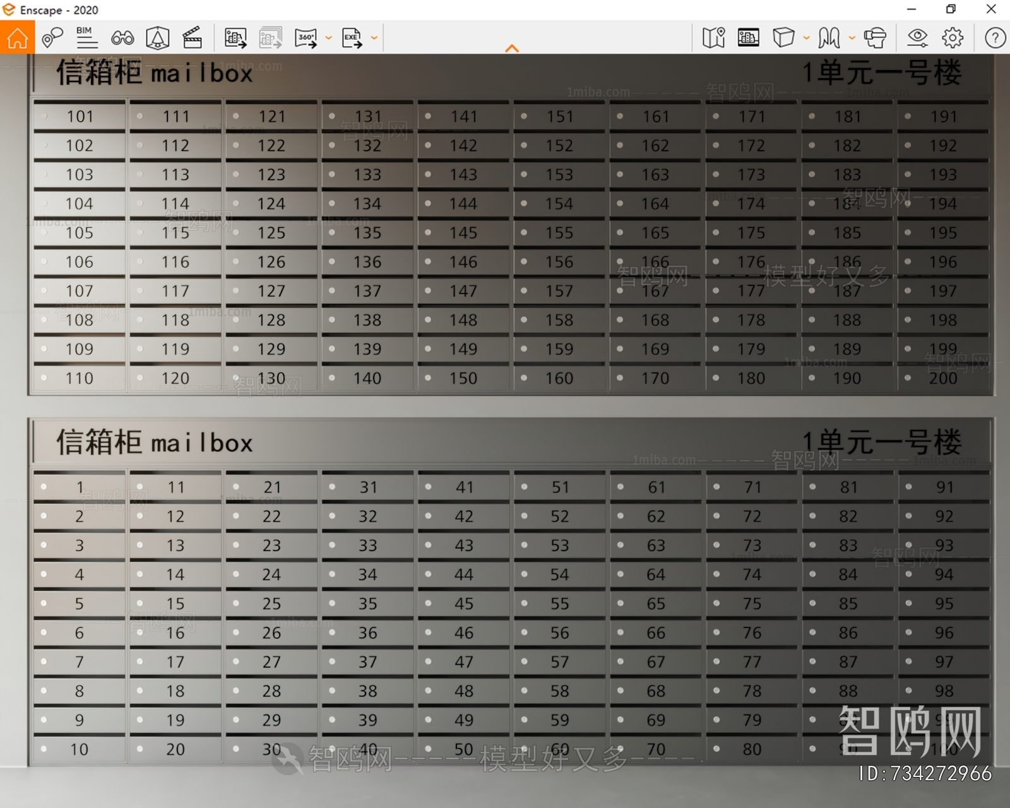Click mailbox number 10
The height and width of the screenshot is (808, 1010).
[x=80, y=749]
